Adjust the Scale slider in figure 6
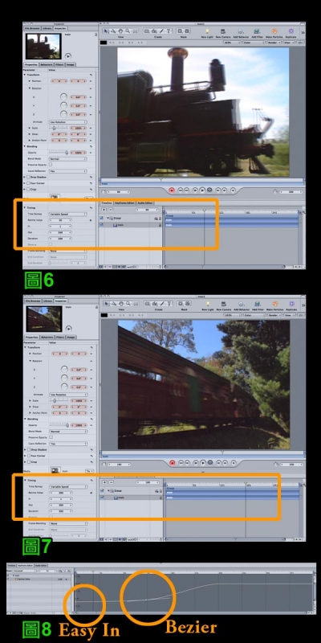Viewport: 321px width, 643px height. point(59,128)
